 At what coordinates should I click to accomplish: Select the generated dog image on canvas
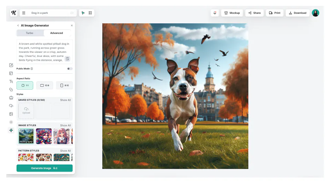[x=175, y=96]
